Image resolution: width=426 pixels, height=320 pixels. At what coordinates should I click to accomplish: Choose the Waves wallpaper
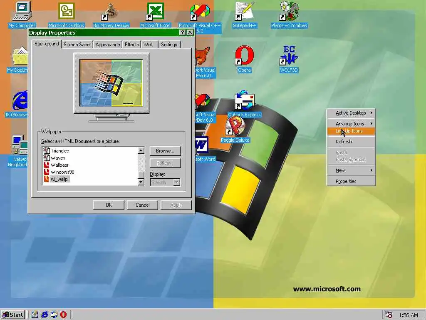point(54,158)
